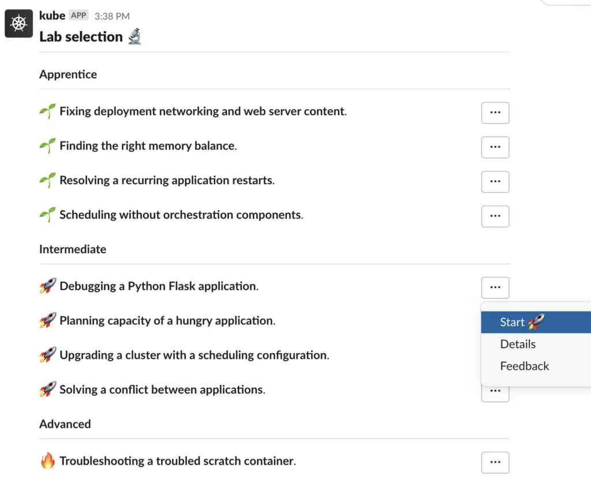Select Details in the open menu
The image size is (591, 483).
(x=536, y=344)
